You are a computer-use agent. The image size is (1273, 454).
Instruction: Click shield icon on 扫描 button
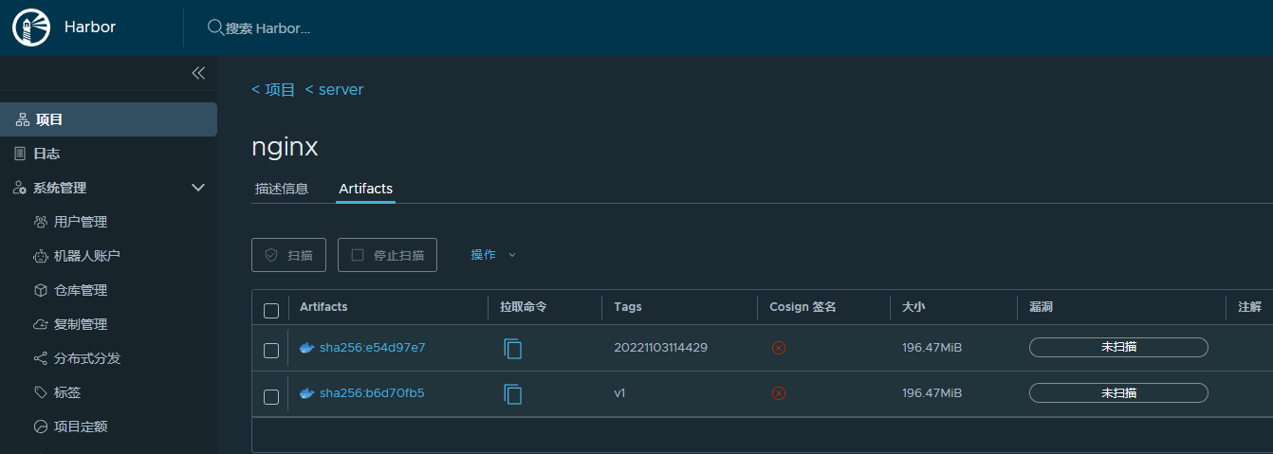click(x=271, y=255)
